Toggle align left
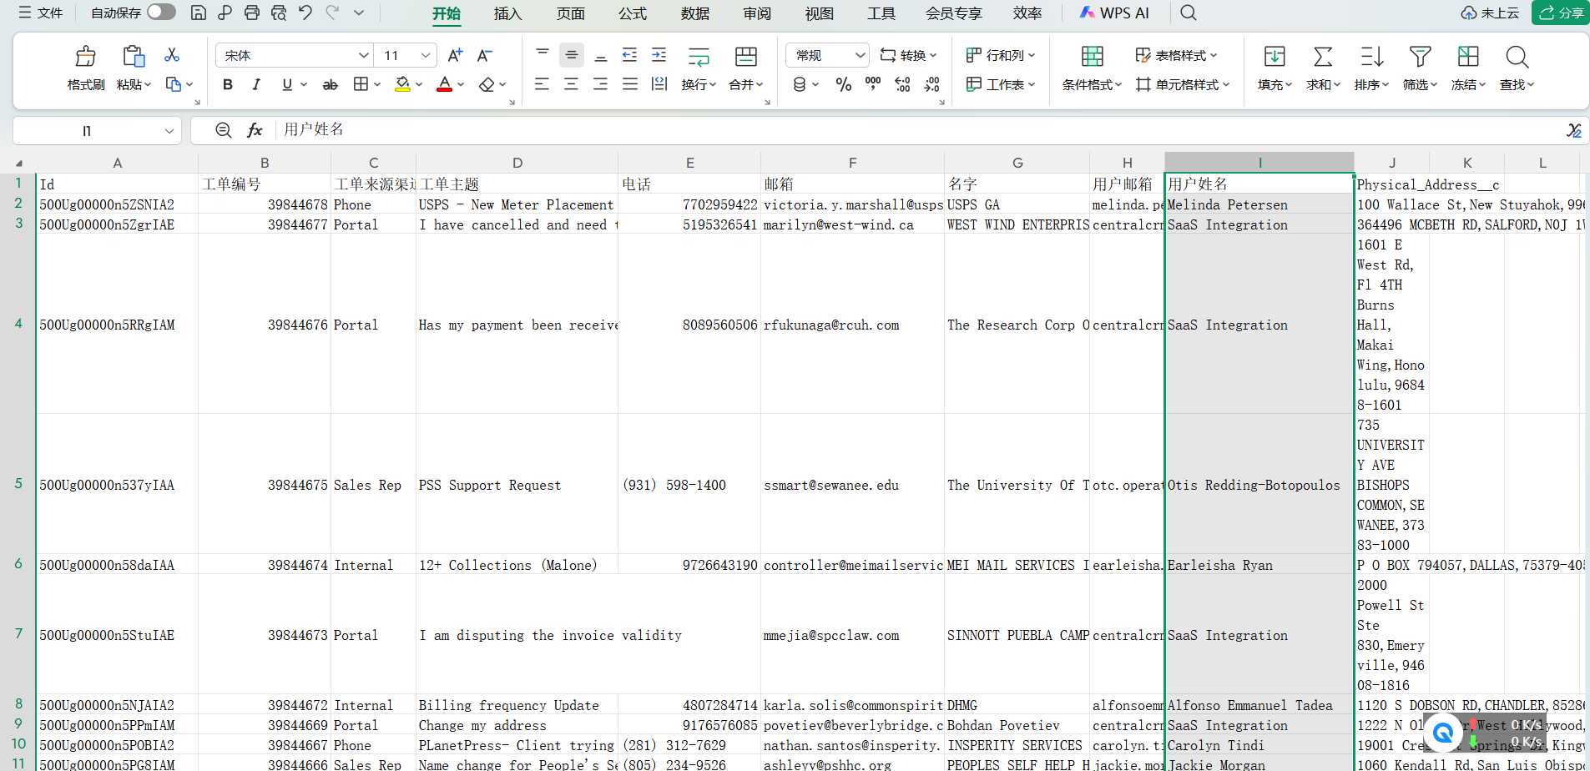1590x771 pixels. [x=542, y=84]
